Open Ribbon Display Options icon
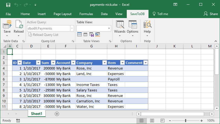The height and width of the screenshot is (124, 220). 175,4
